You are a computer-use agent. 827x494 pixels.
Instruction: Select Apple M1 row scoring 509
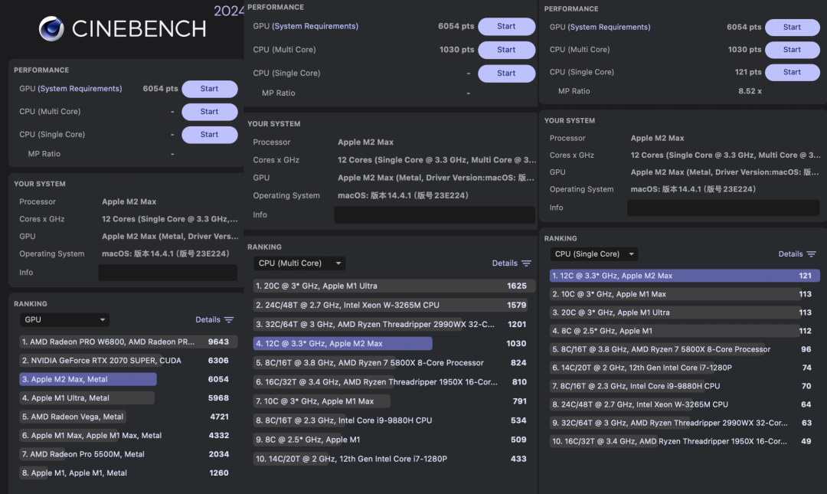point(394,440)
